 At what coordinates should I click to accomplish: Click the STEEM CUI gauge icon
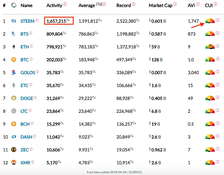point(210,21)
